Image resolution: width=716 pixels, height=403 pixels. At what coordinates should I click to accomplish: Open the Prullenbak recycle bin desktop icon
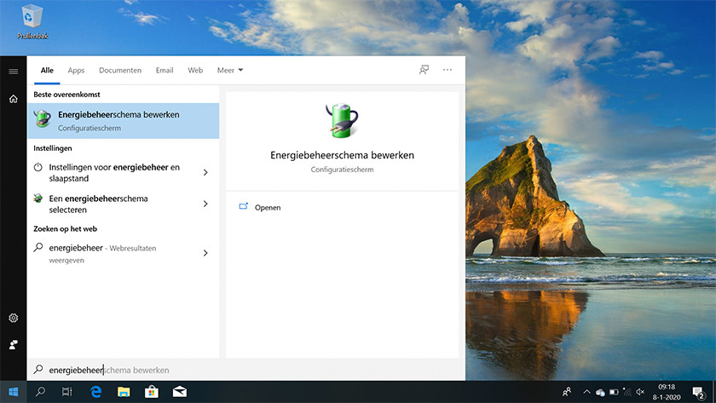[32, 21]
